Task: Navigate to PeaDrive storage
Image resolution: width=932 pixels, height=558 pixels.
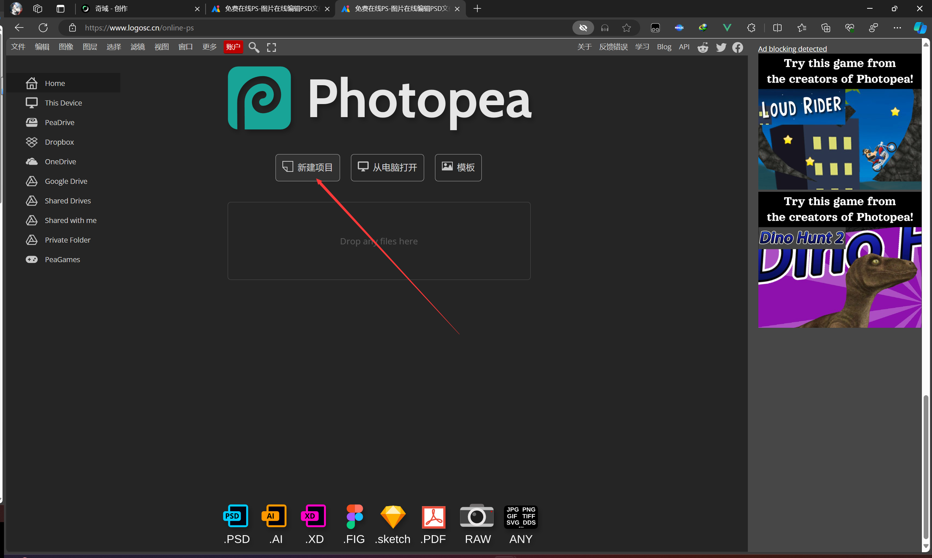Action: [60, 122]
